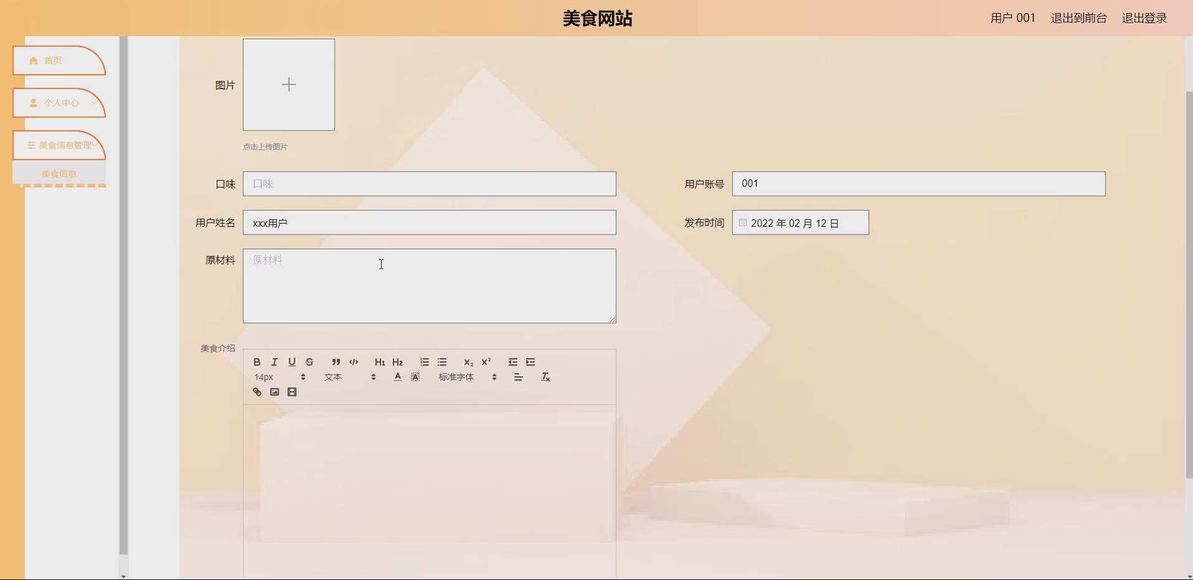Viewport: 1193px width, 580px height.
Task: Decrease the indent level
Action: click(513, 362)
